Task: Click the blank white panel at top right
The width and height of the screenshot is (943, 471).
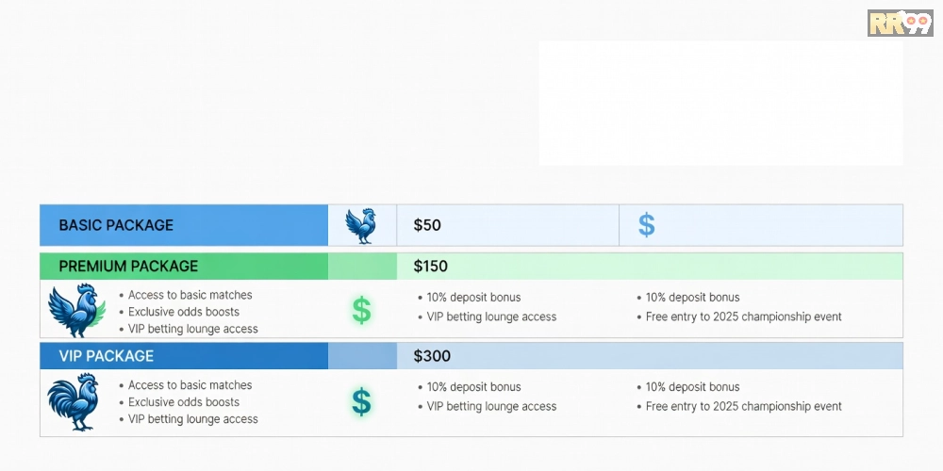Action: point(720,103)
